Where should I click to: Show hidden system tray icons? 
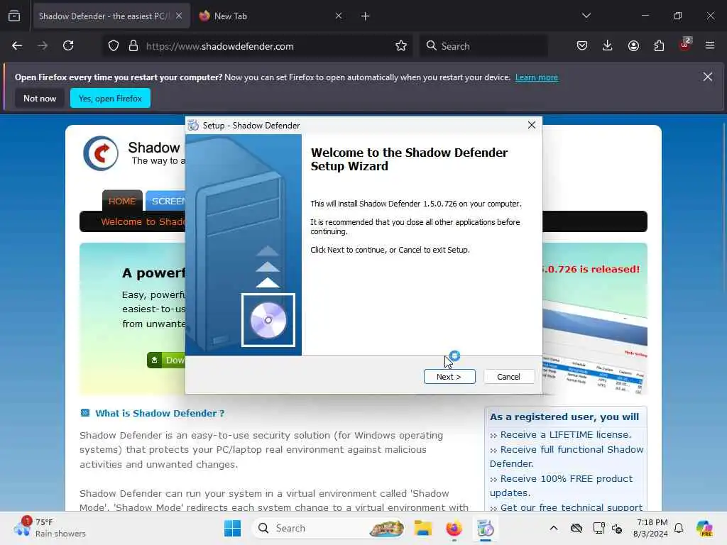tap(554, 528)
